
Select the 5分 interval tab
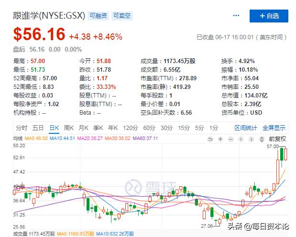[199, 128]
